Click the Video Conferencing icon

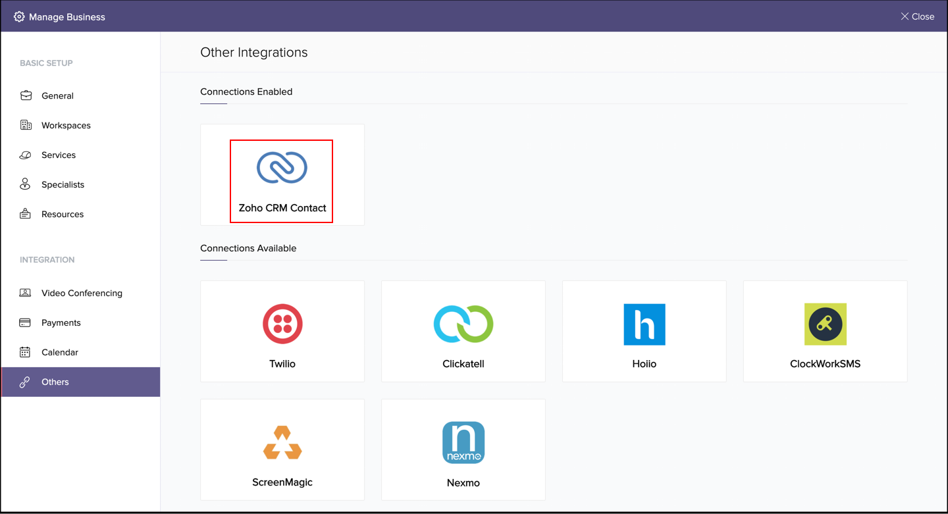tap(25, 293)
